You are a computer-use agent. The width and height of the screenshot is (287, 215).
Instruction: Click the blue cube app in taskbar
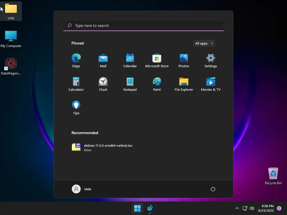click(150, 208)
